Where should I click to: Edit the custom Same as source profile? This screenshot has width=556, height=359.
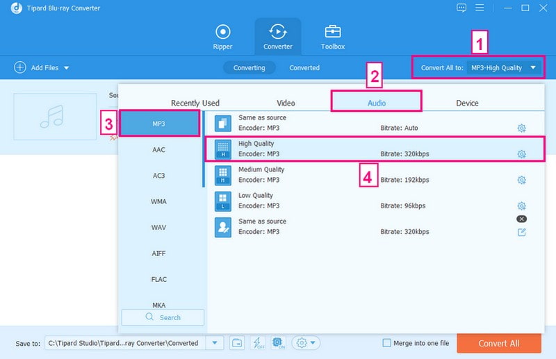[521, 232]
